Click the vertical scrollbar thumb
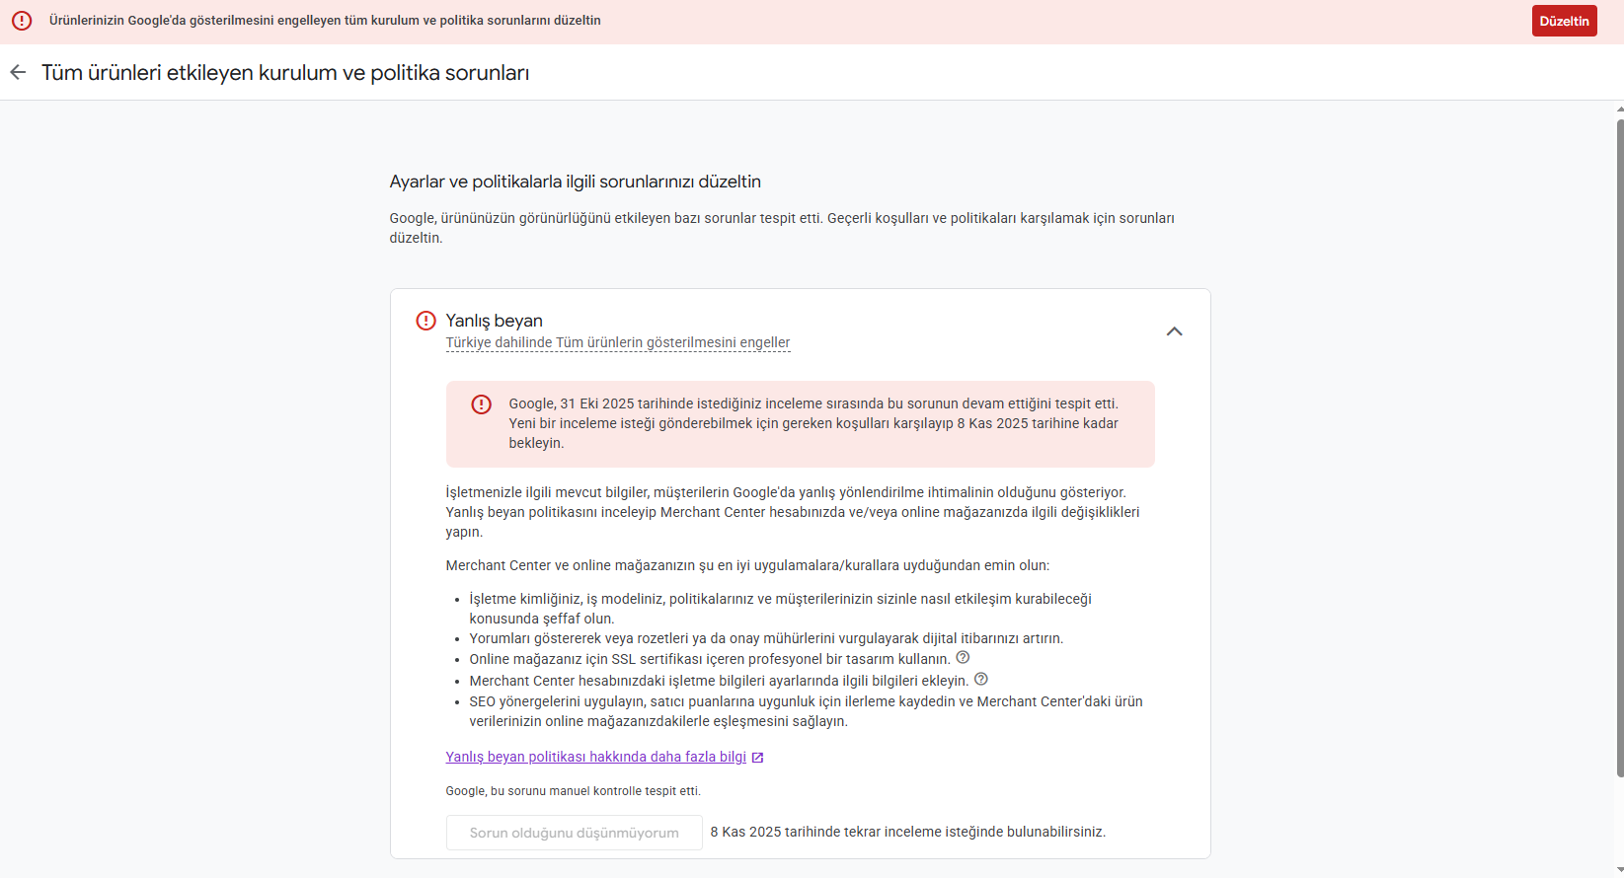 click(x=1619, y=449)
